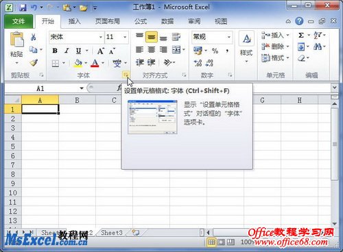This screenshot has width=343, height=252.
Task: Click Merge and Center icon
Action: point(176,49)
